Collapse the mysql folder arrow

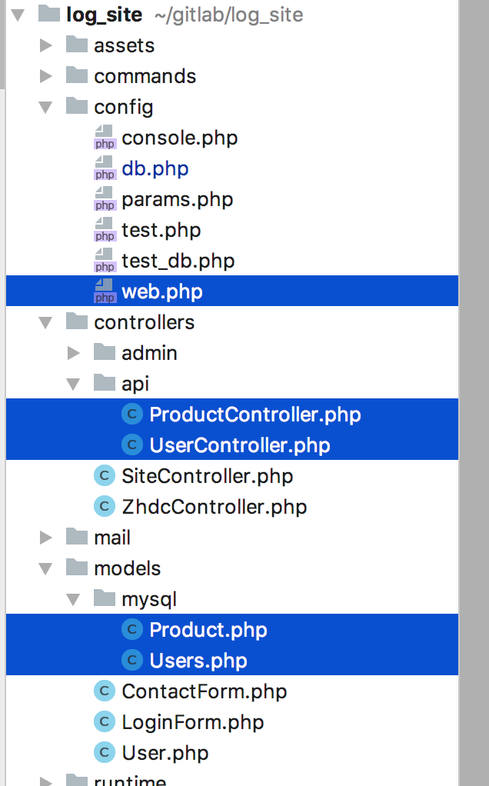coord(74,599)
